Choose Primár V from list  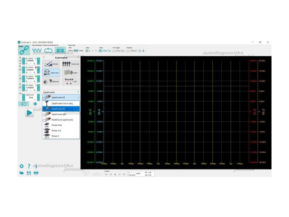61,136
